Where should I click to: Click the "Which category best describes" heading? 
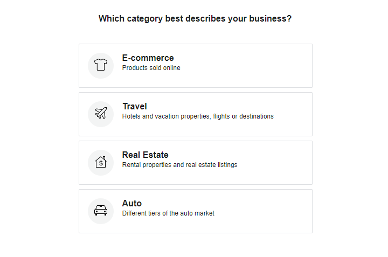pyautogui.click(x=195, y=19)
